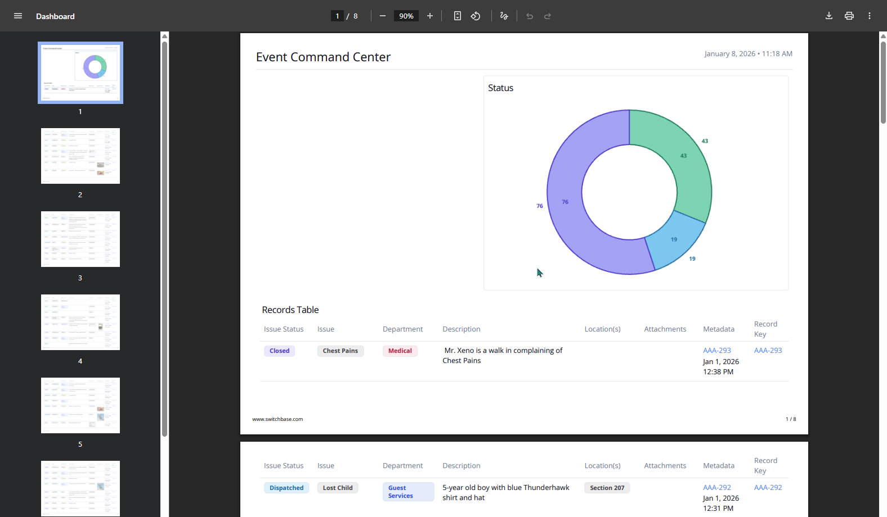887x517 pixels.
Task: Select the draw annotation tool
Action: [x=504, y=16]
